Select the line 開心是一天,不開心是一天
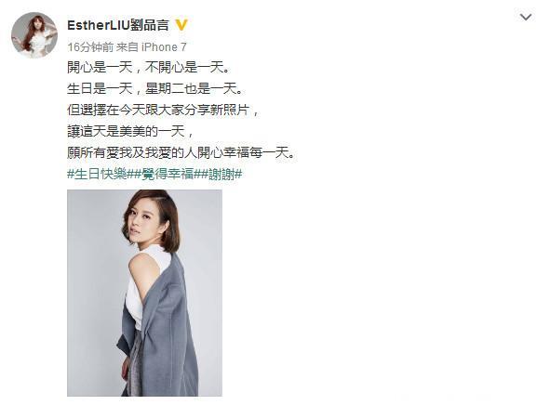The image size is (550, 405). coord(149,67)
